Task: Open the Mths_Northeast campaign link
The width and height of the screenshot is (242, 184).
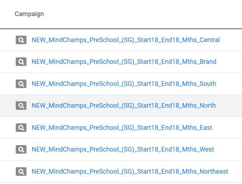Action: click(x=130, y=172)
